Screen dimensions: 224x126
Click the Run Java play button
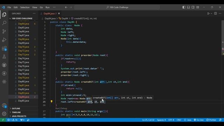[x=209, y=13]
